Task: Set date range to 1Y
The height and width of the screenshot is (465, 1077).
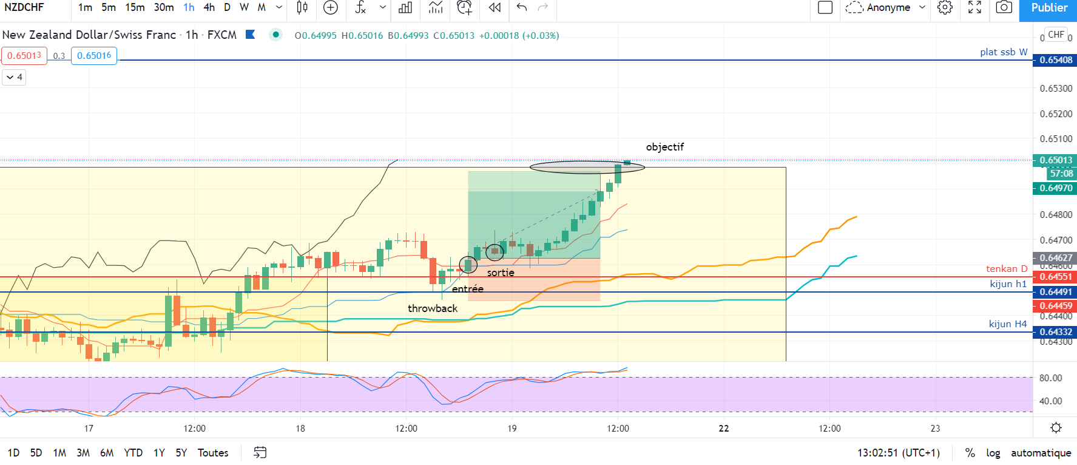Action: click(159, 453)
